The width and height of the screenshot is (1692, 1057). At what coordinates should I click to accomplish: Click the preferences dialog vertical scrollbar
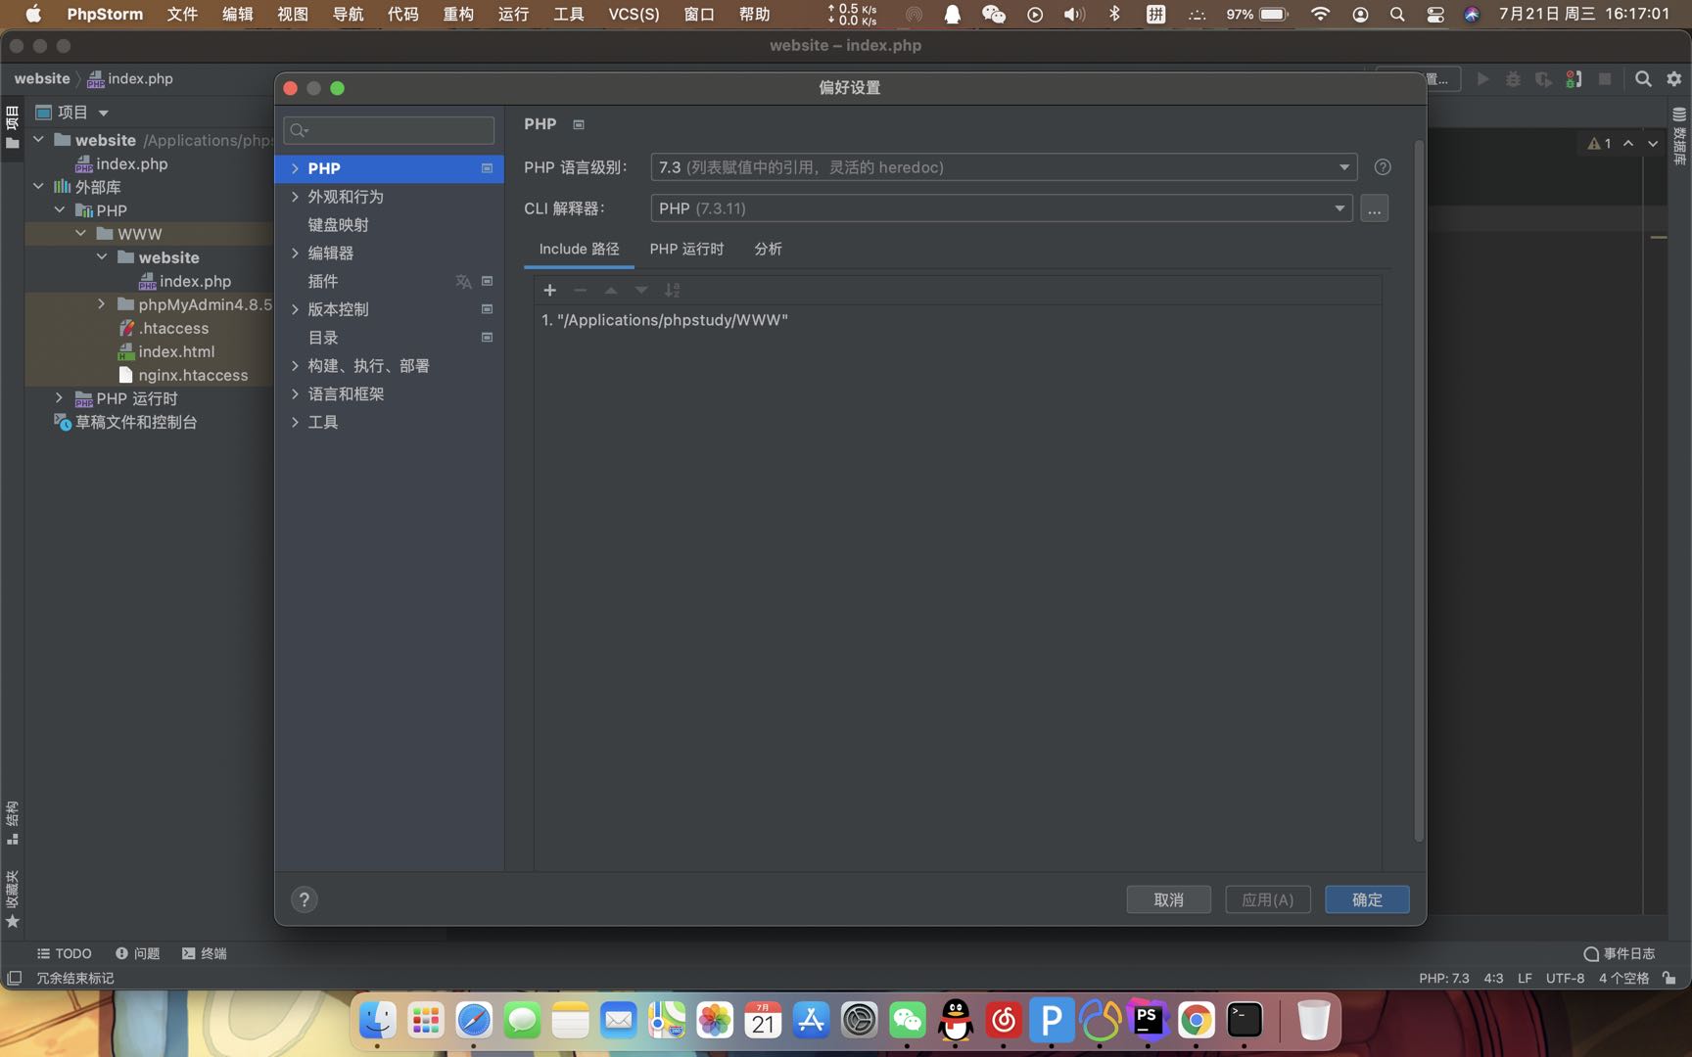1418,489
